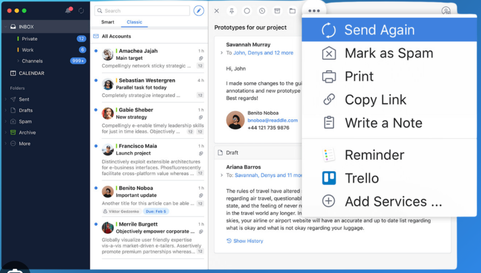The image size is (481, 273).
Task: Open the notifications bell icon
Action: pos(68,11)
